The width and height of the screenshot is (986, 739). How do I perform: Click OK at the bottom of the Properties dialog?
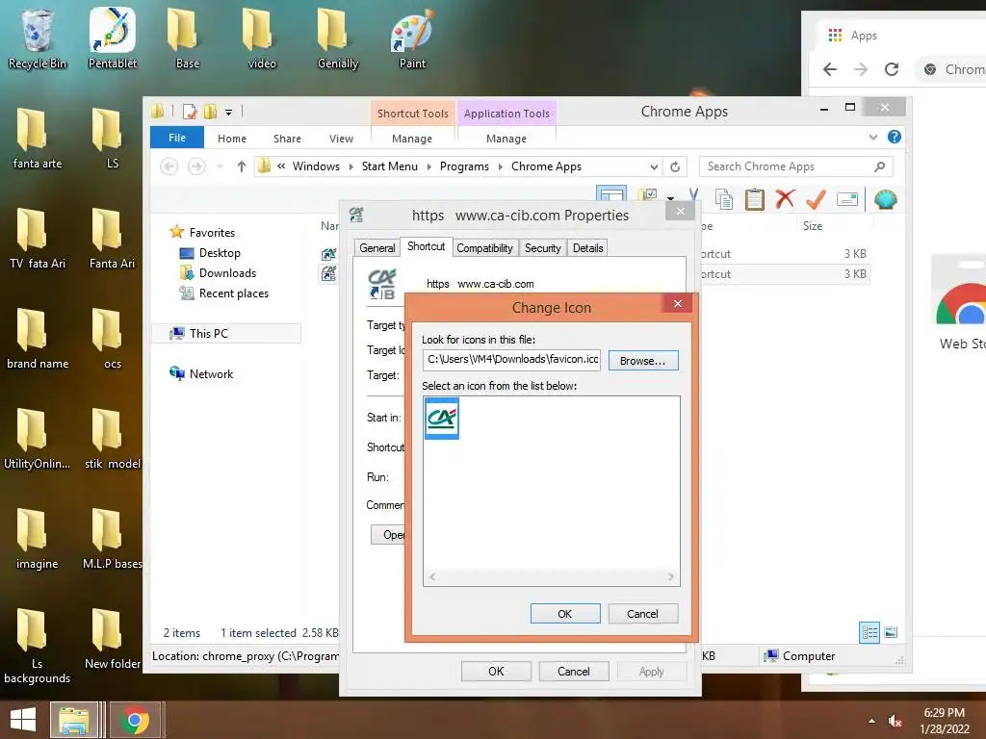496,671
